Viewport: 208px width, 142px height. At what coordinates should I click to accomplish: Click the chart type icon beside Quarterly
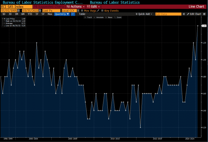pyautogui.click(x=73, y=14)
